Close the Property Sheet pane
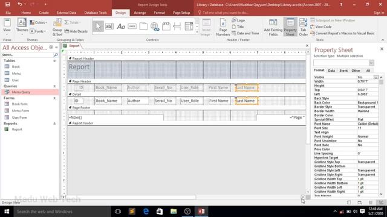 [382, 49]
